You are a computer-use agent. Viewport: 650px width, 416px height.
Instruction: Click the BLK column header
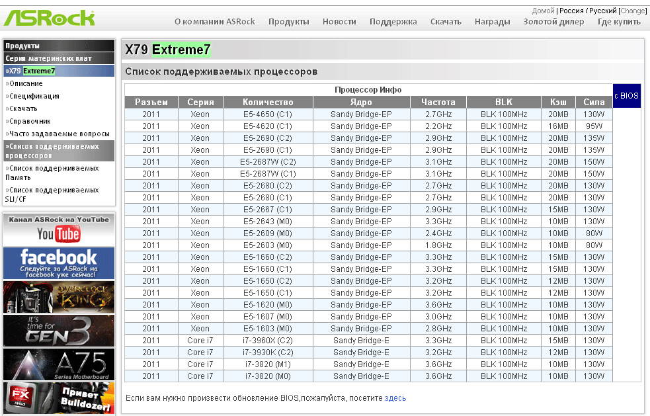tap(504, 102)
